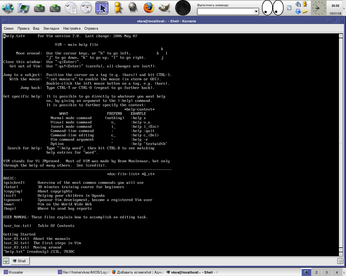346x276 pixels.
Task: Expand the run command history dropdown
Action: [256, 11]
